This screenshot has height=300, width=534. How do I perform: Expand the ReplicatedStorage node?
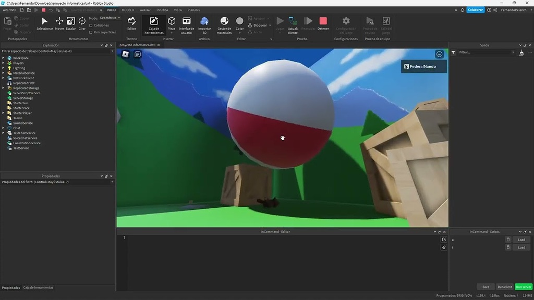click(x=4, y=88)
